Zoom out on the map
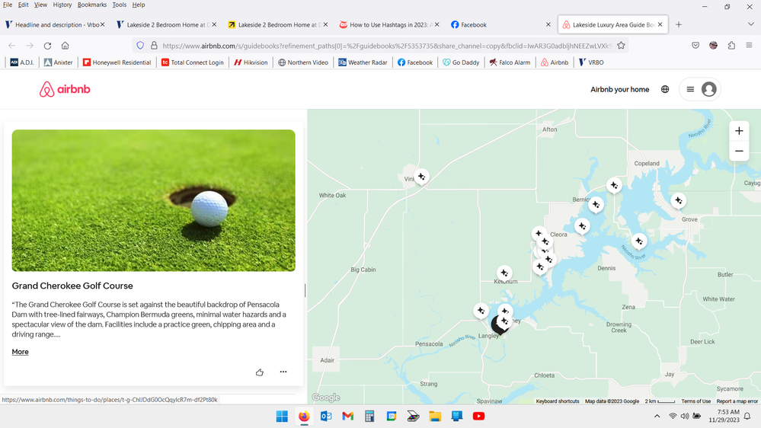 (738, 152)
